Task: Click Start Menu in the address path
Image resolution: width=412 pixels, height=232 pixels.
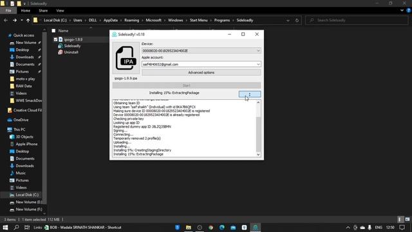Action: point(199,20)
